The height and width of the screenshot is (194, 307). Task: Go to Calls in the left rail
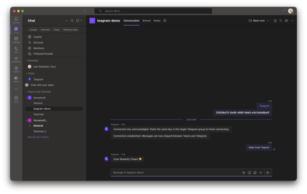coord(16,49)
